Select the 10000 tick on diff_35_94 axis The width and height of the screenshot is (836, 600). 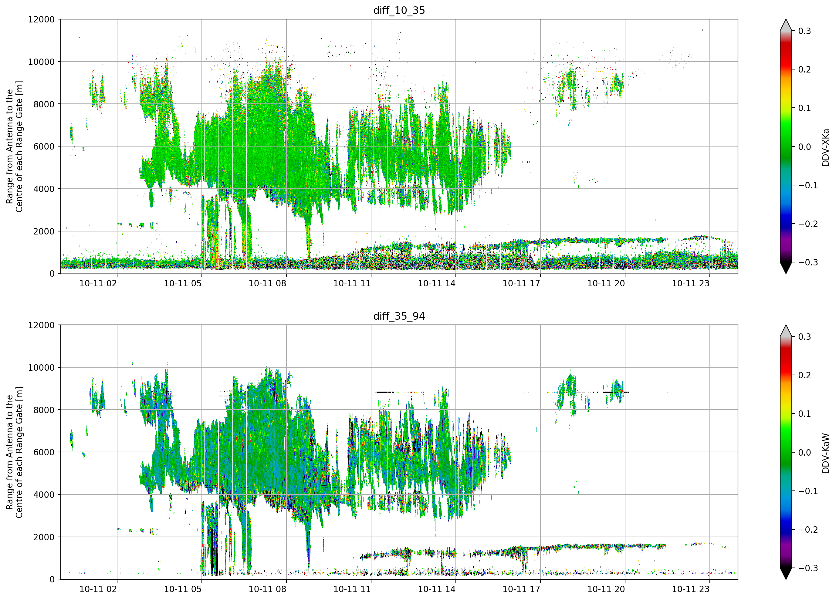click(41, 368)
